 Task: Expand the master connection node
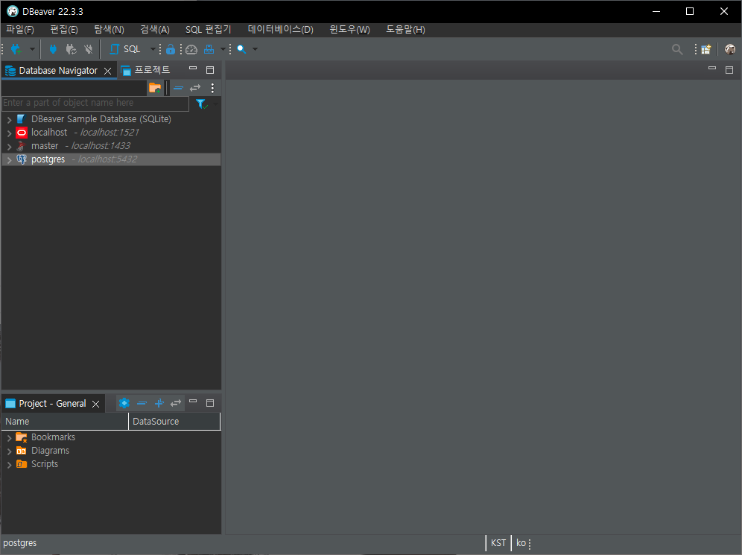pyautogui.click(x=9, y=146)
